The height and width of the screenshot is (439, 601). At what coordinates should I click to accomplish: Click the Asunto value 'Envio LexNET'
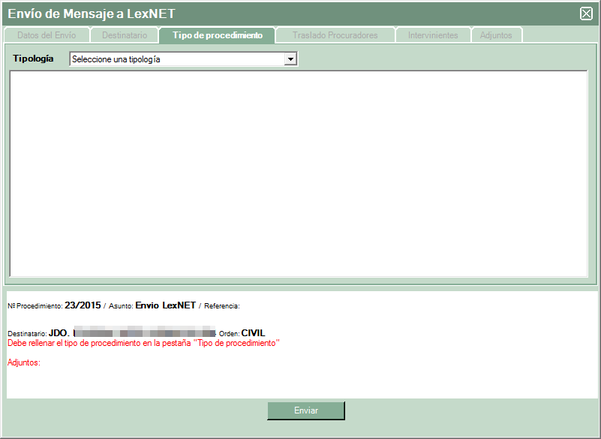[x=165, y=305]
